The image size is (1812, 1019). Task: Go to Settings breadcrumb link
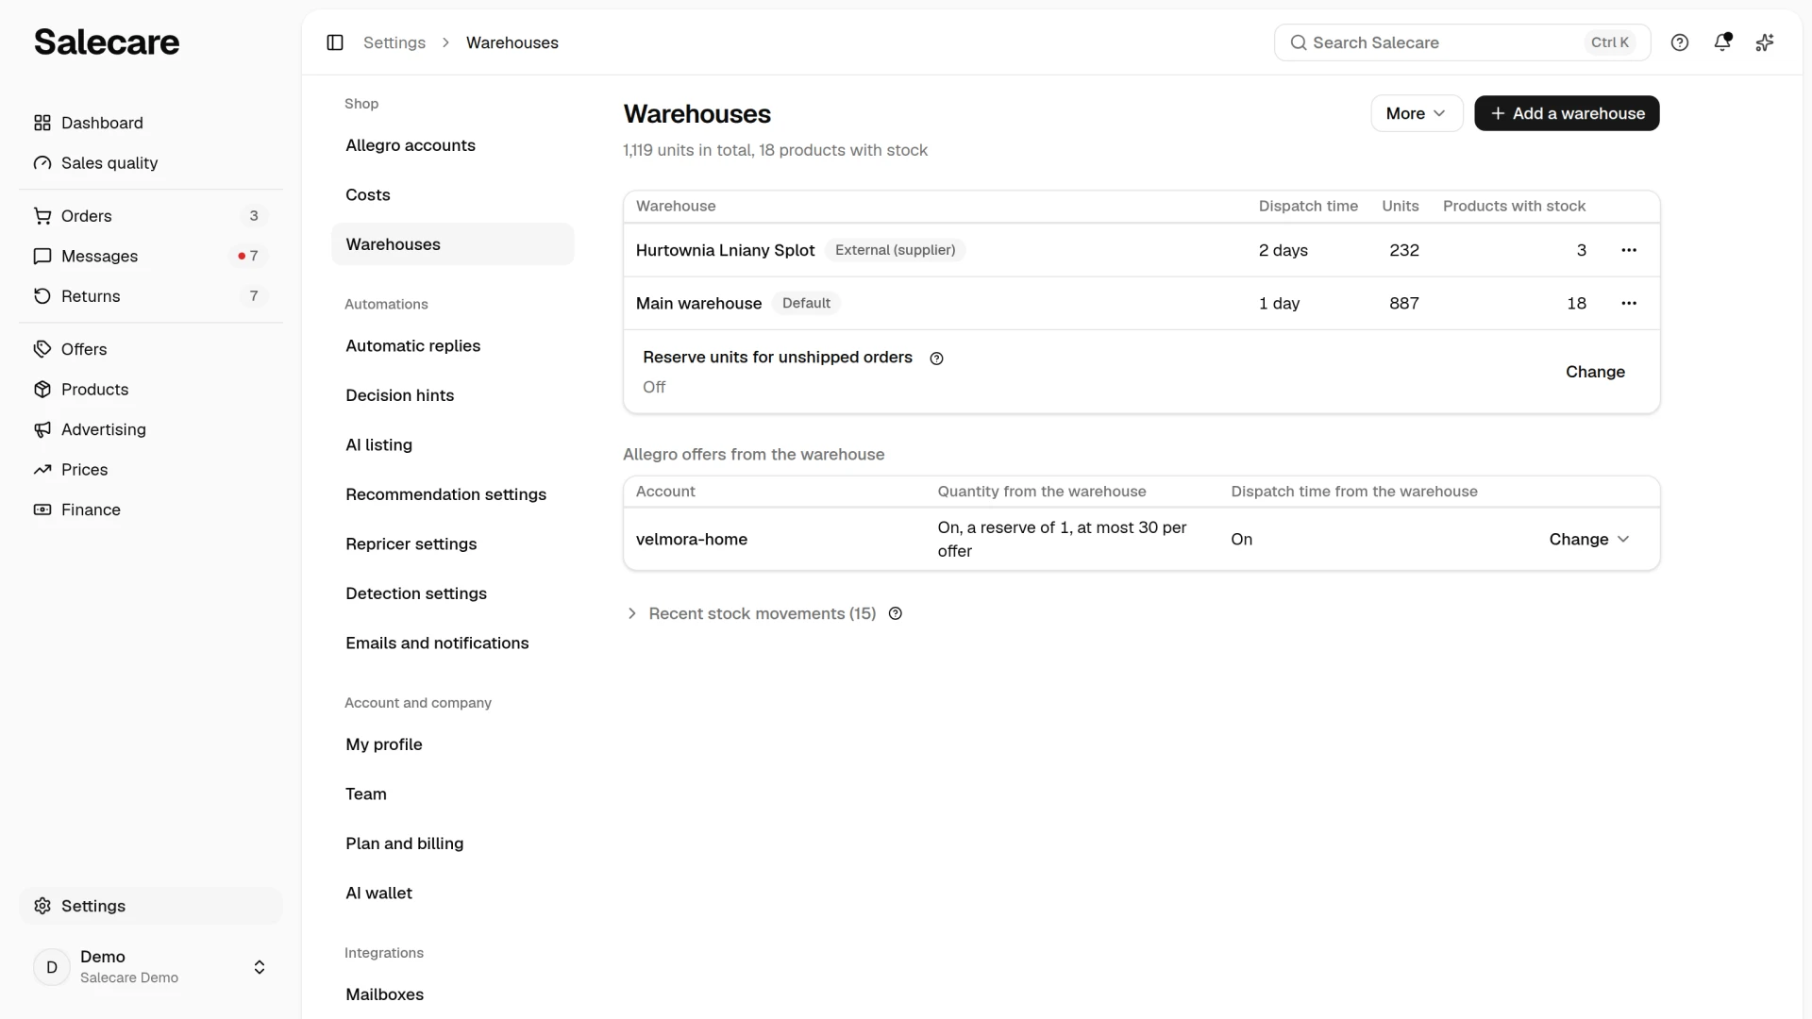pos(394,42)
